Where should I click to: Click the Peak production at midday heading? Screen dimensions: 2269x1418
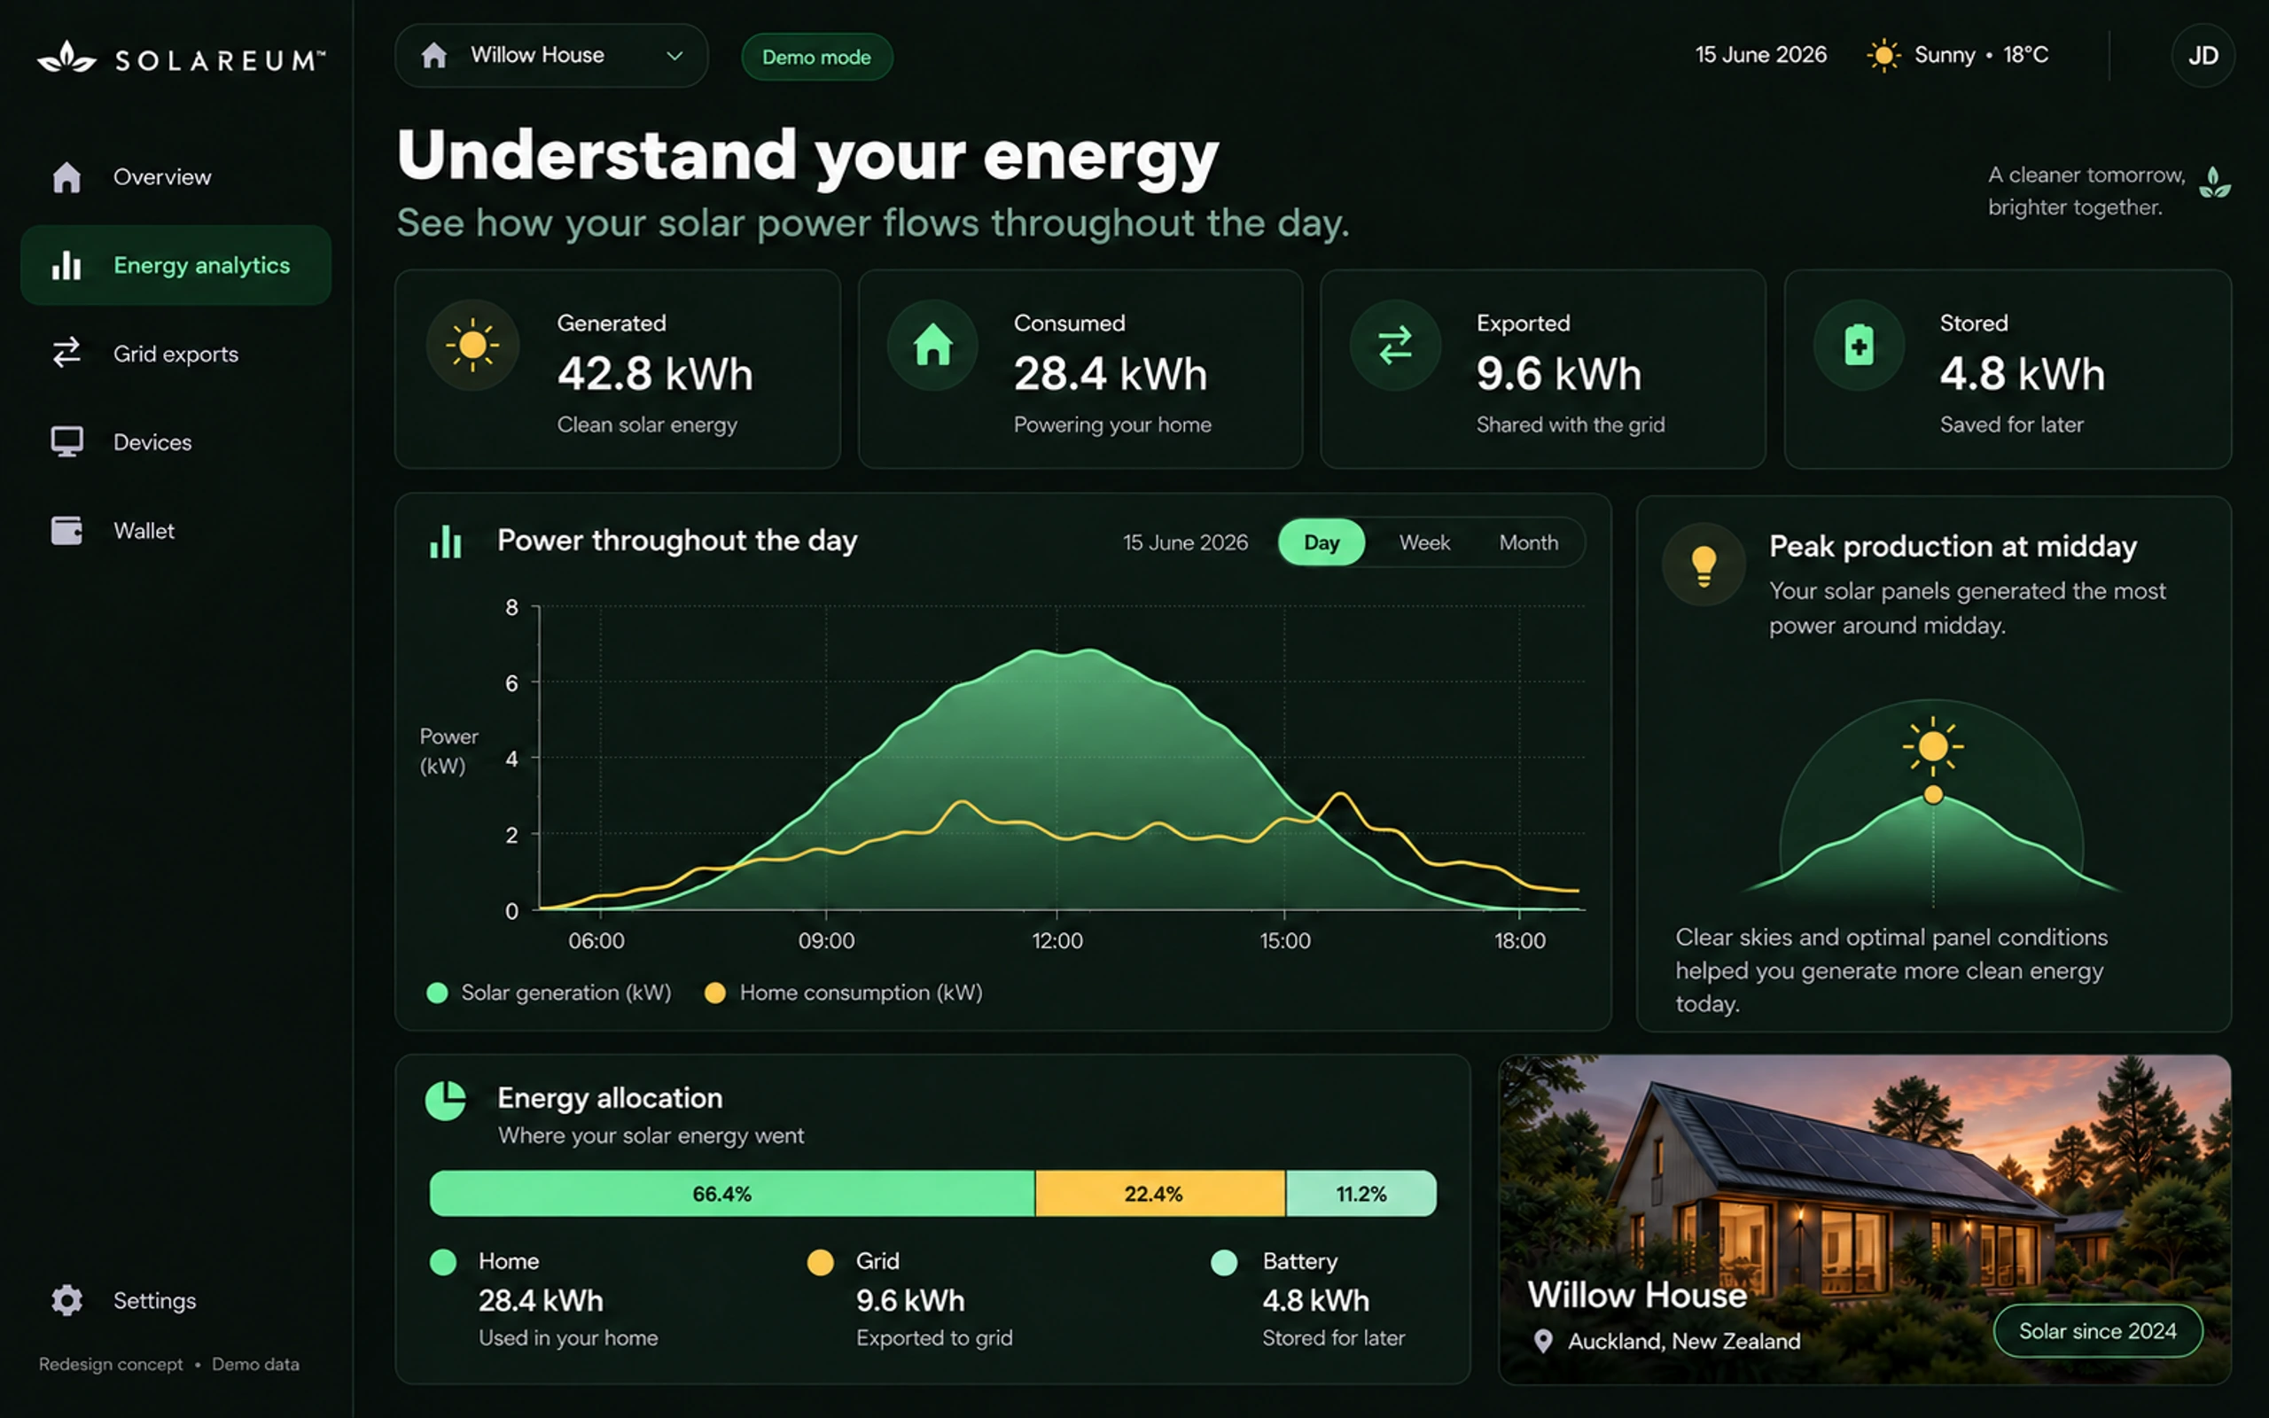pyautogui.click(x=1952, y=546)
